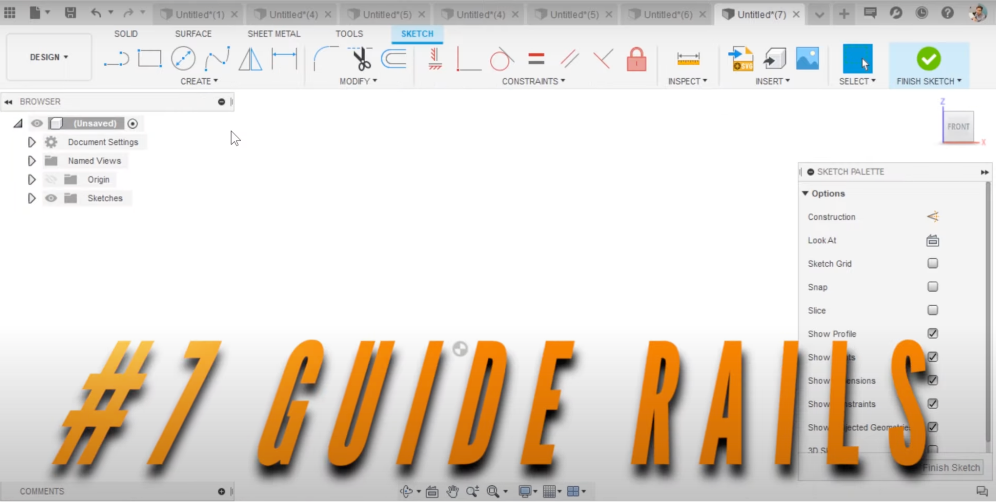Start the Sketch Dimension tool
The height and width of the screenshot is (502, 996).
[284, 59]
